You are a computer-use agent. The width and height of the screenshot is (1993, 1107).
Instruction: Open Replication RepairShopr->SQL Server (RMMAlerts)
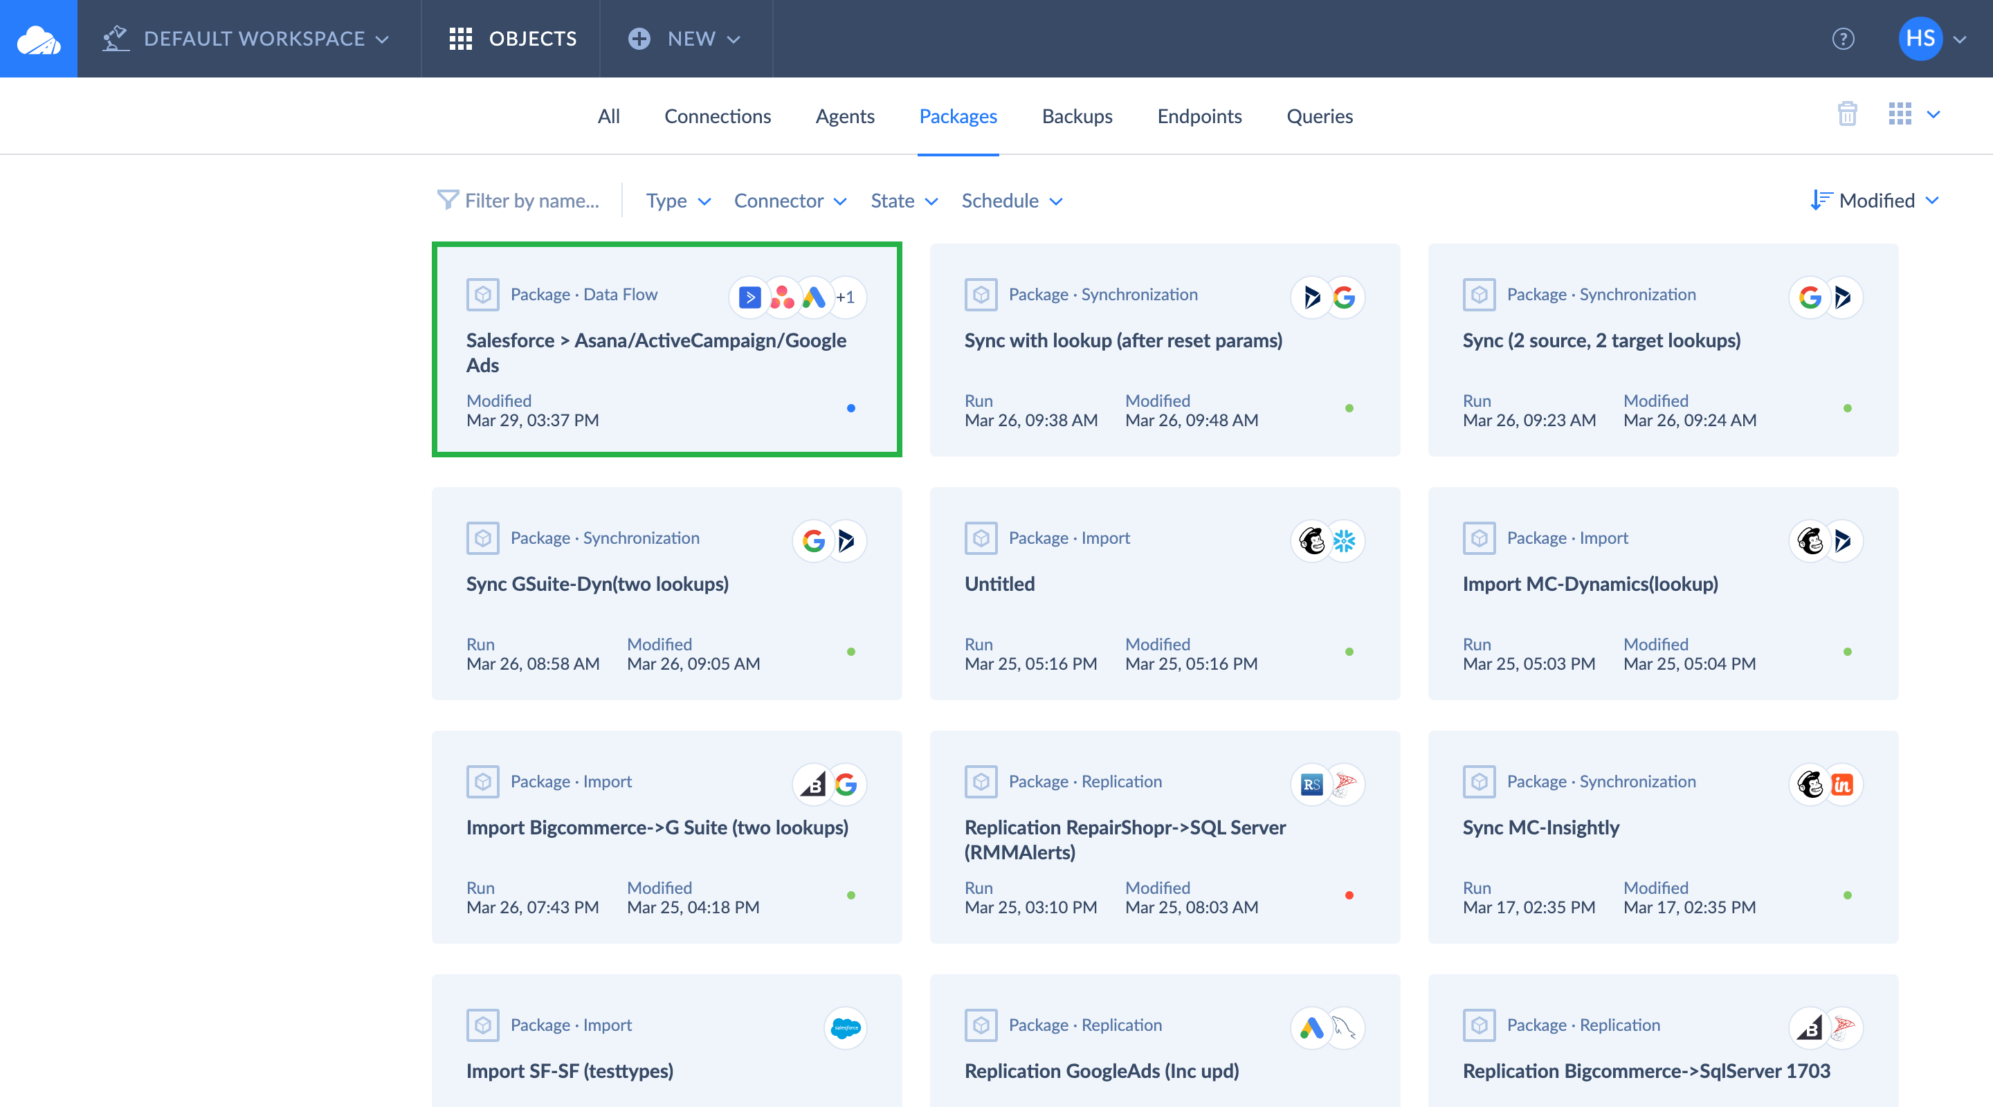1165,837
